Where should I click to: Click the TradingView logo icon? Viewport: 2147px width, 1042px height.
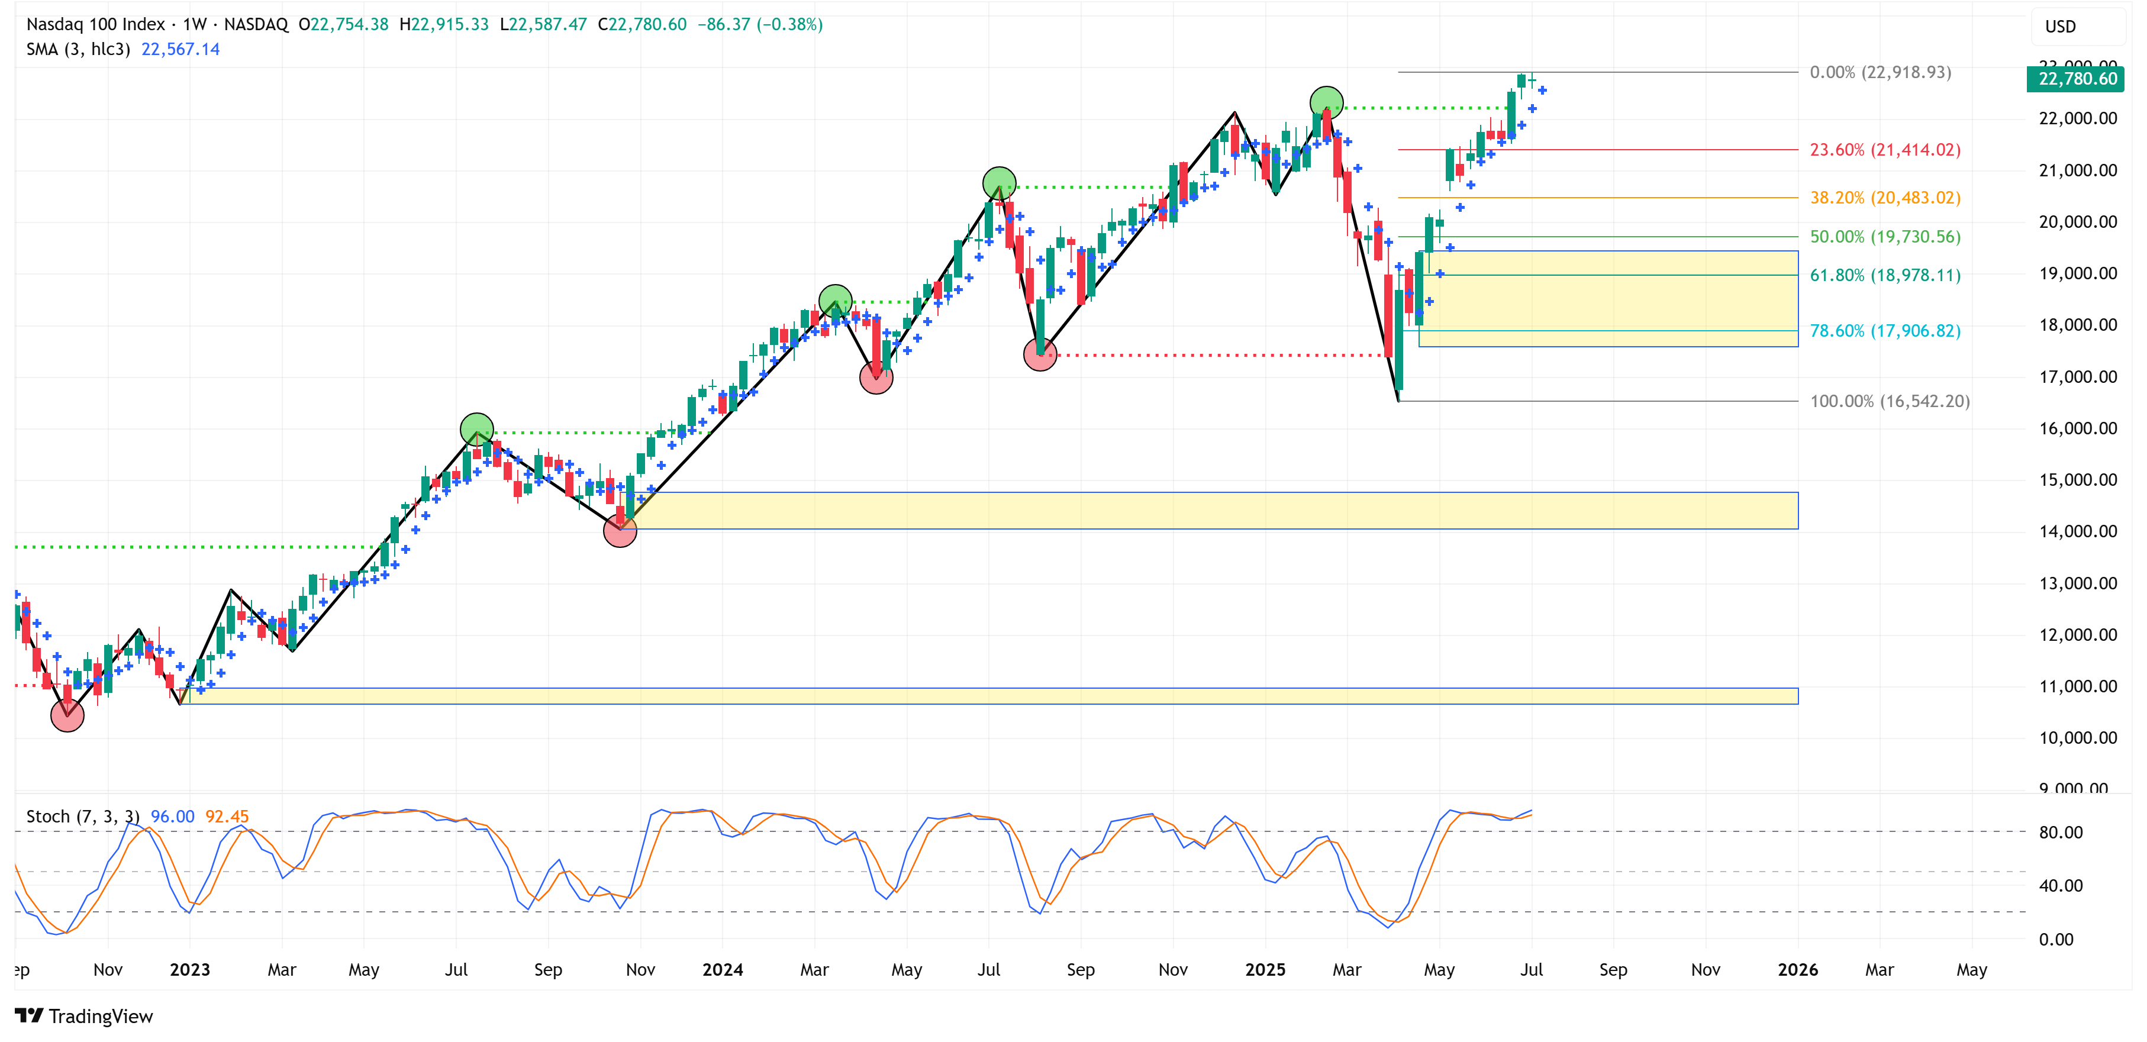click(28, 1015)
